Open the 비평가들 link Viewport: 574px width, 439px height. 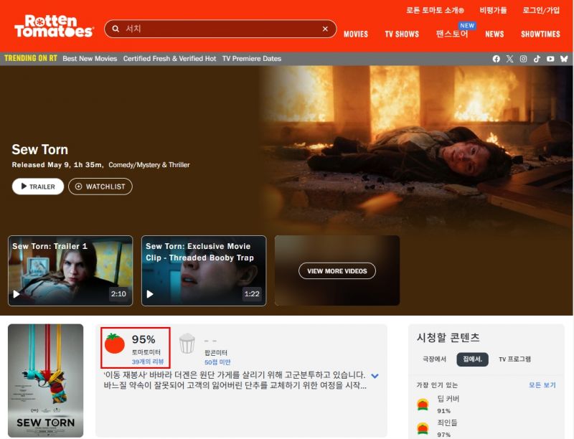(x=493, y=10)
